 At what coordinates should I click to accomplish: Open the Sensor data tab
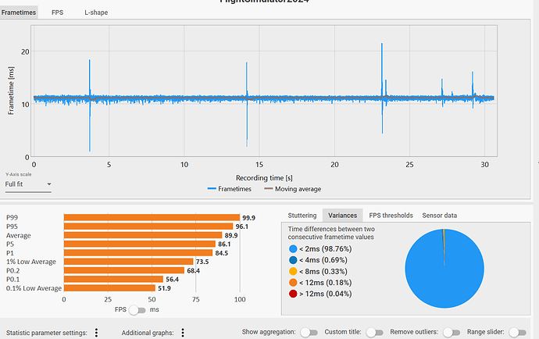[439, 216]
